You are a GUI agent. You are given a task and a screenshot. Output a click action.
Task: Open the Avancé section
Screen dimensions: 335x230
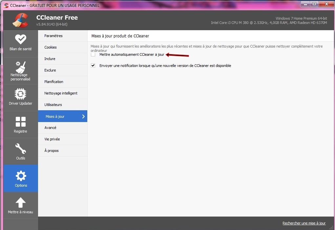[63, 128]
